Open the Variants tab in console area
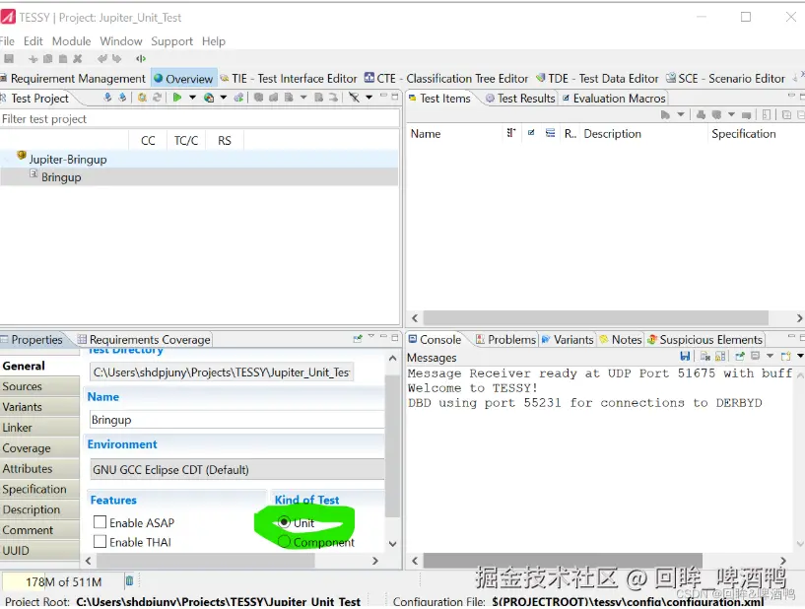Viewport: 805px width, 609px height. point(568,339)
